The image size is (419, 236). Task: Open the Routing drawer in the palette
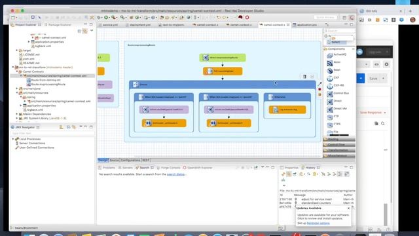[x=339, y=140]
